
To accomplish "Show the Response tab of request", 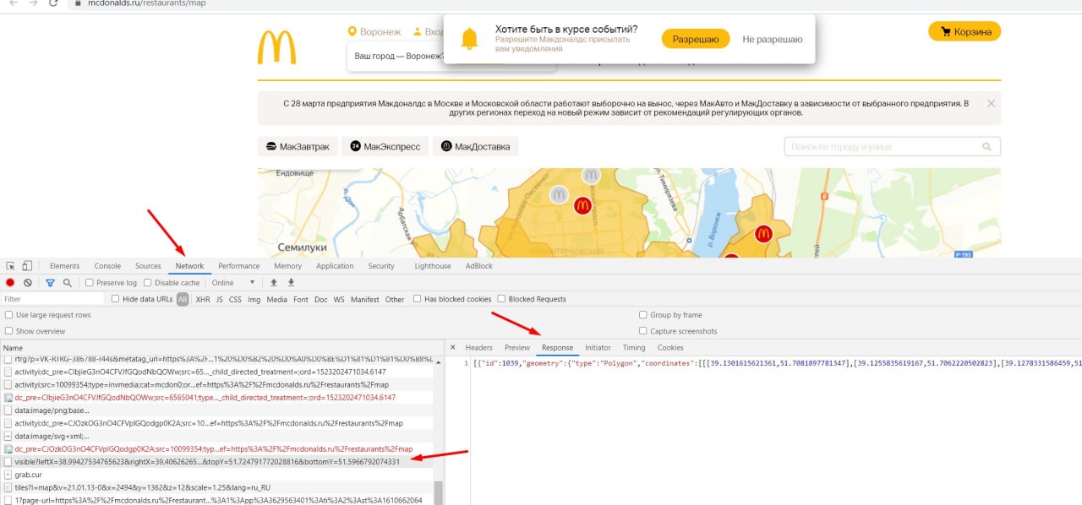I will 557,348.
